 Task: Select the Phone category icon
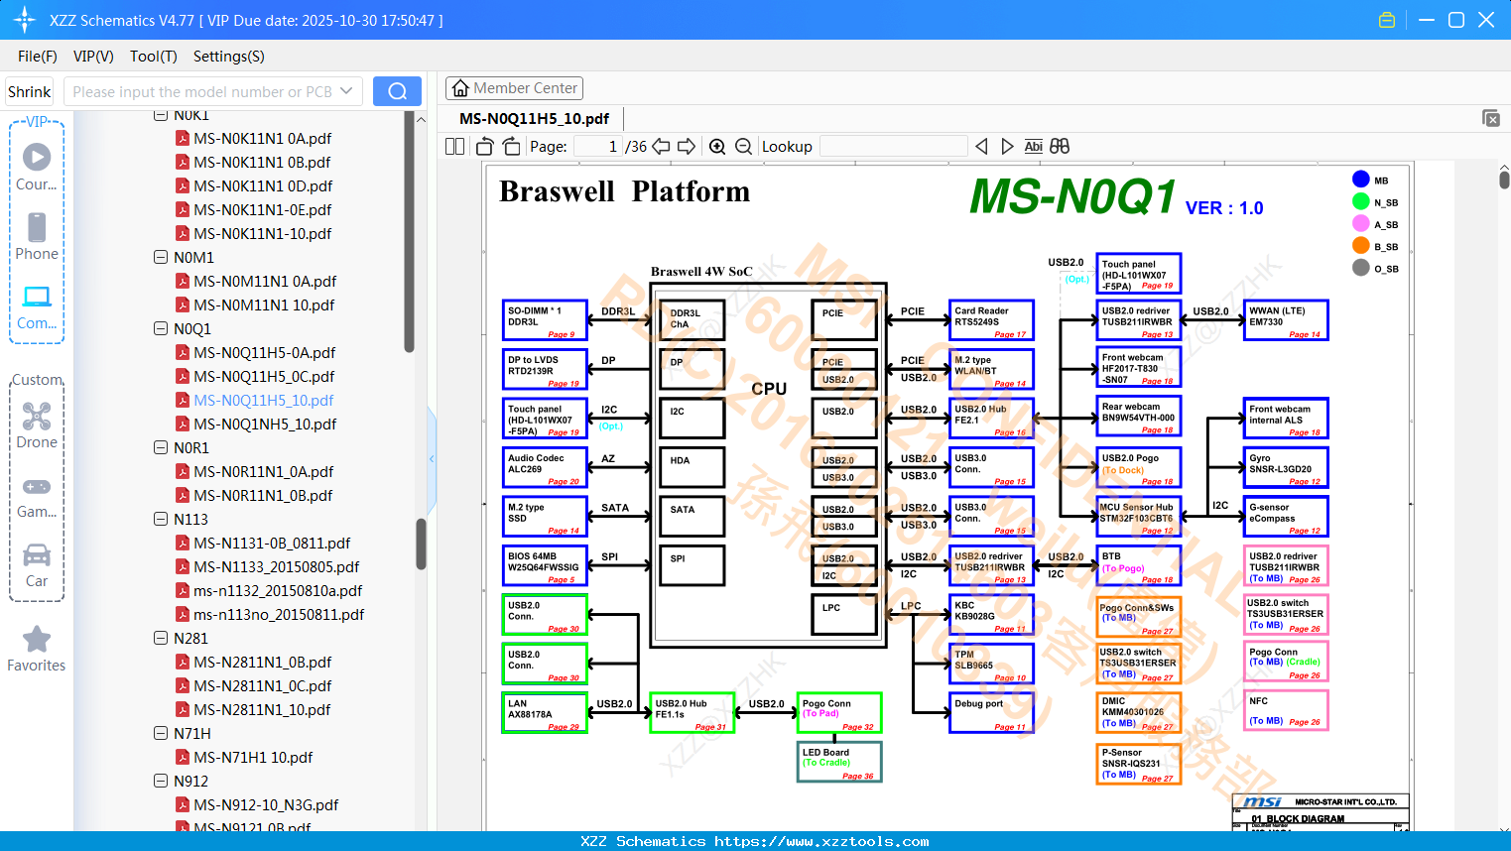coord(37,236)
